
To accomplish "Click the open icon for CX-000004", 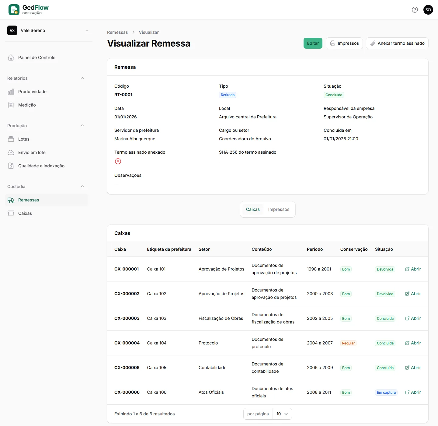I will click(x=407, y=343).
